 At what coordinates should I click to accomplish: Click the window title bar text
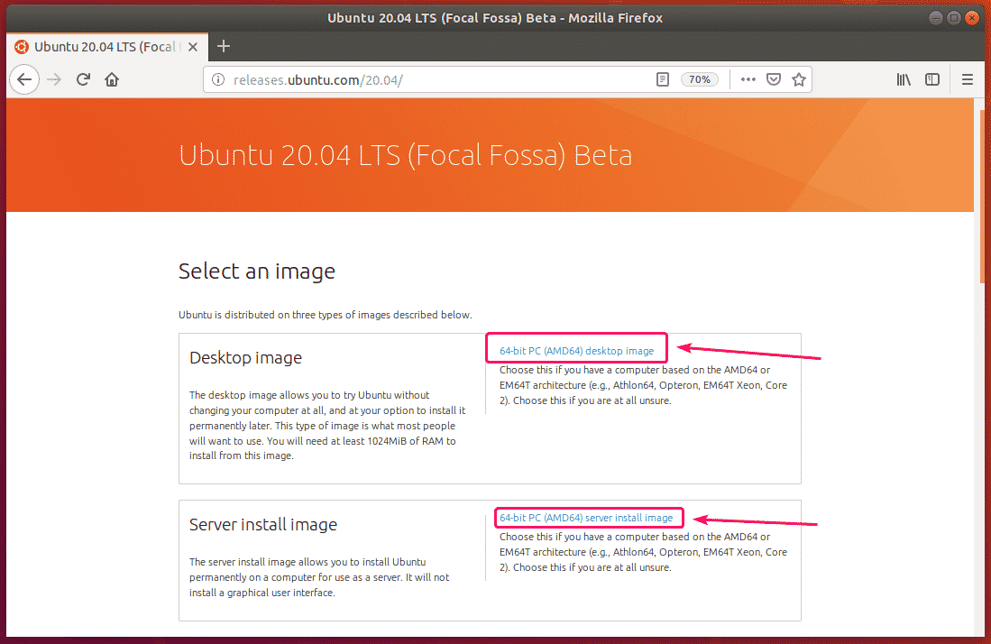(495, 18)
